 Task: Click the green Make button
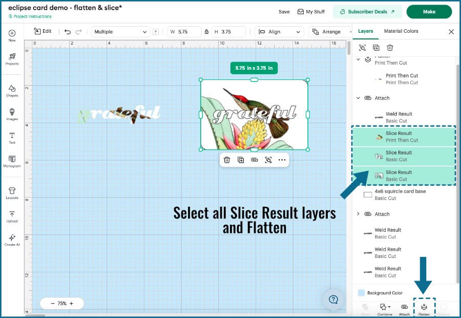coord(429,12)
